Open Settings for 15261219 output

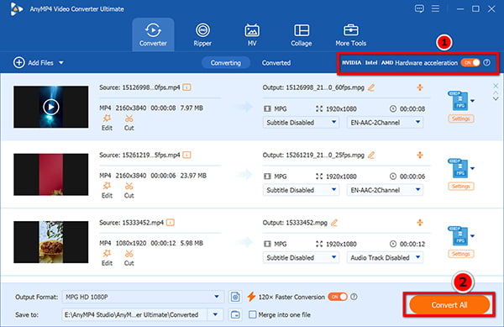point(461,186)
